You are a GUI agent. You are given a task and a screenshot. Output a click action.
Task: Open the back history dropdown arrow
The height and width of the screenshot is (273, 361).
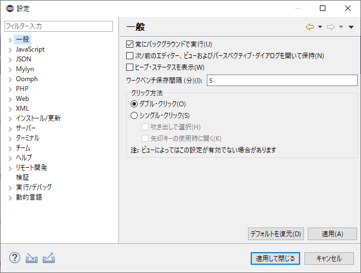tap(320, 27)
